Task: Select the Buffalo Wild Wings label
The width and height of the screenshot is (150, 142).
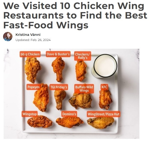Action: [x=84, y=89]
